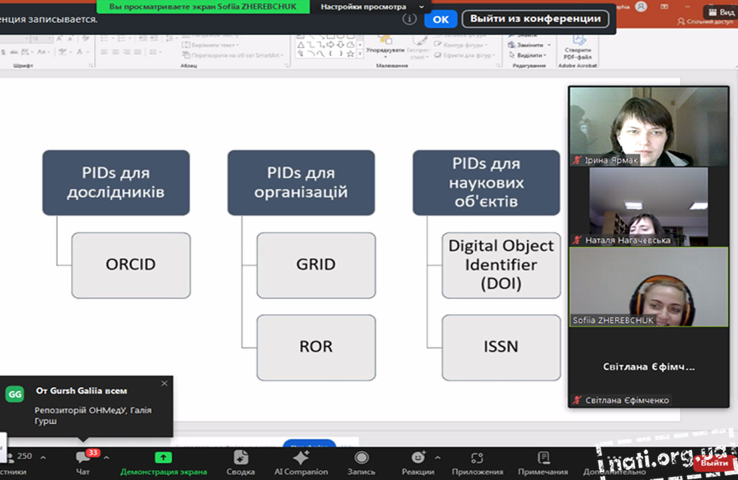Screen dimensions: 738x480
Task: Select Ірина Ярмак's video thumbnail
Action: 648,126
